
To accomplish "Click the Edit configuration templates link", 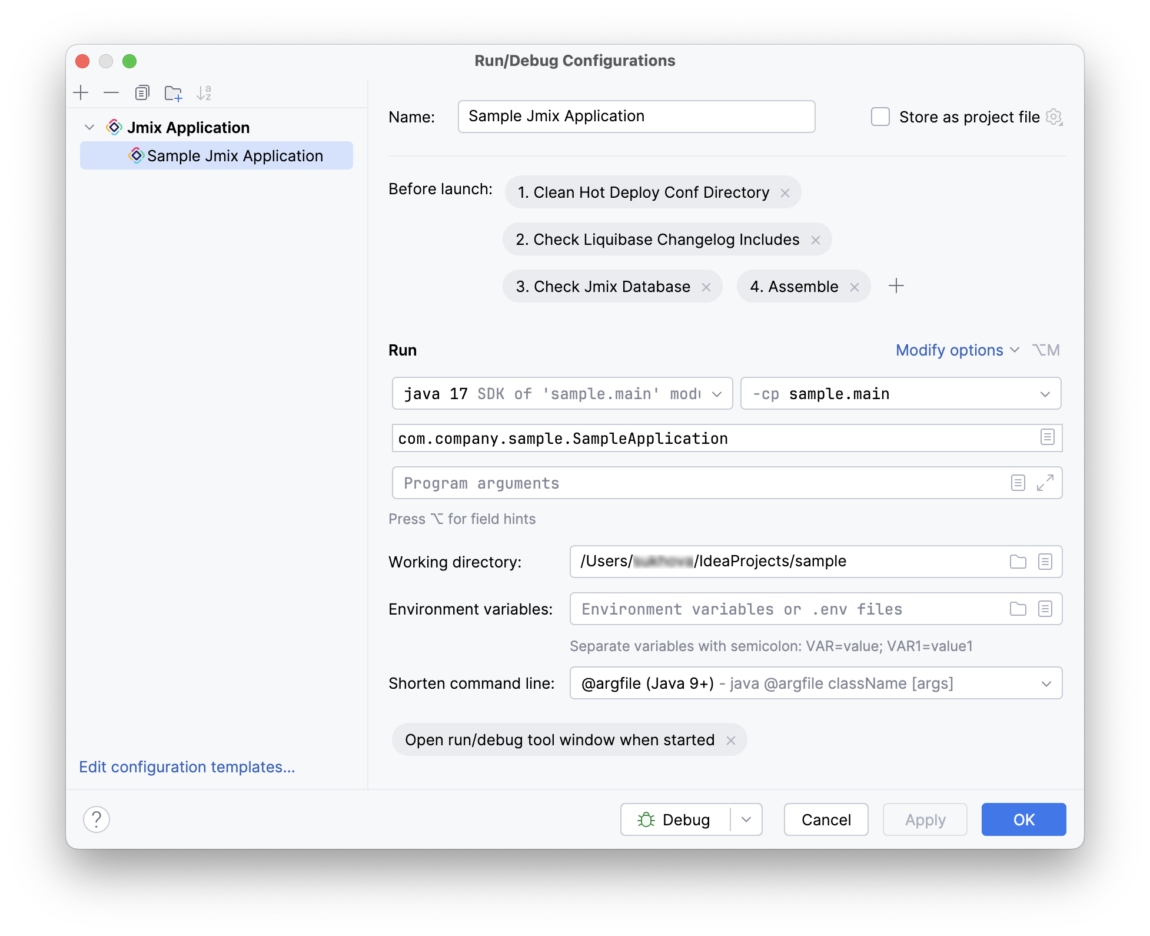I will coord(187,767).
